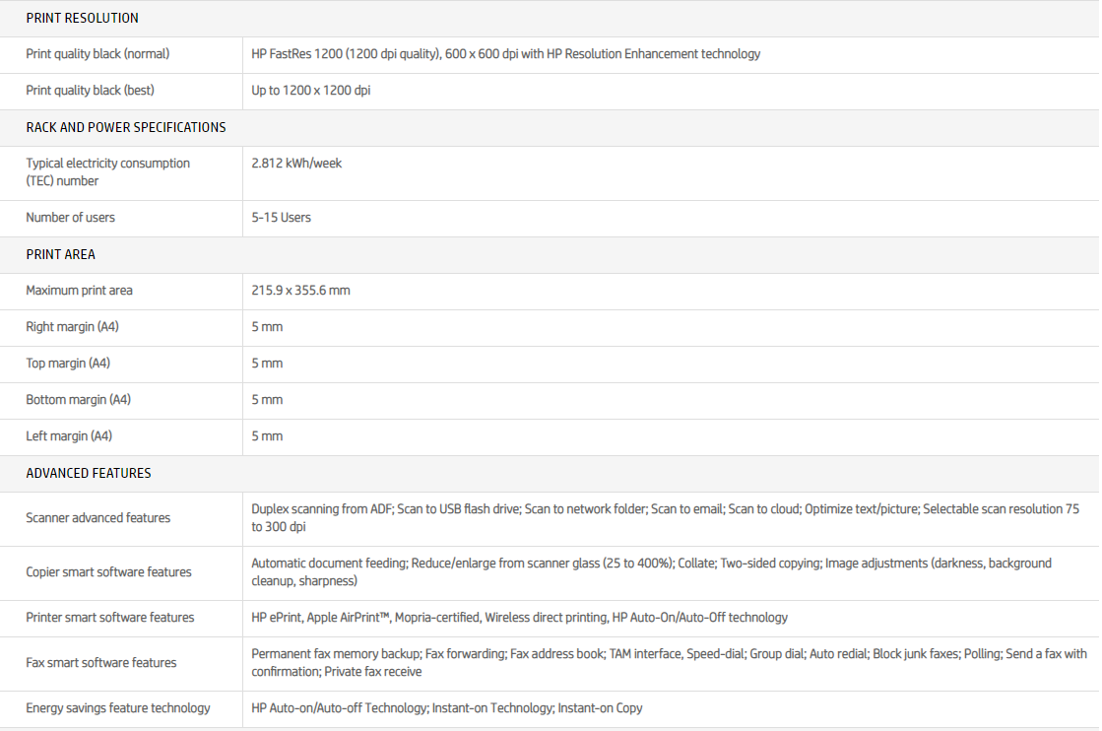Select the 215.9 x 355.6 mm value
Image resolution: width=1102 pixels, height=731 pixels.
300,291
